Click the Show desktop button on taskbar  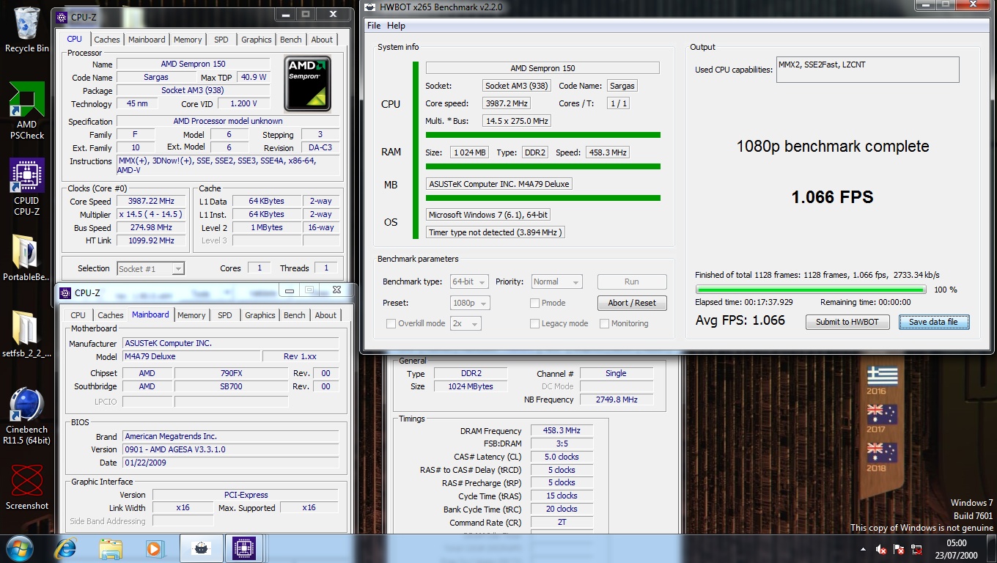click(991, 549)
